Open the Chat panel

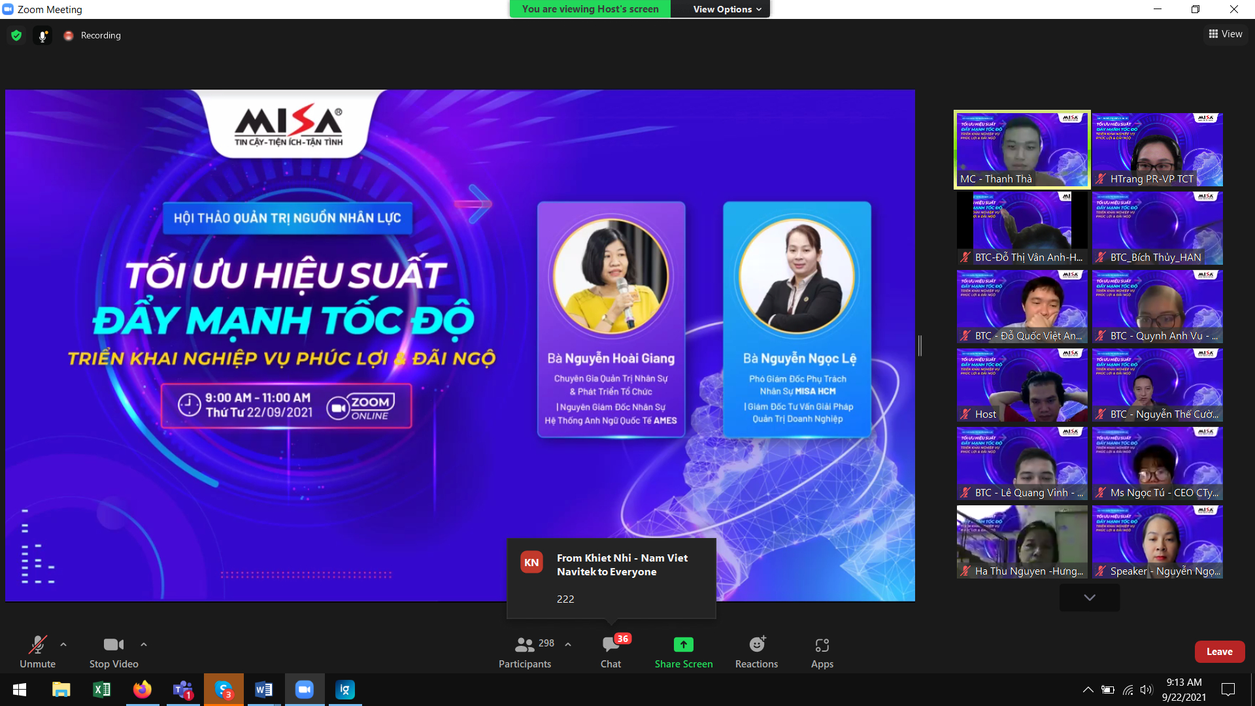point(611,652)
